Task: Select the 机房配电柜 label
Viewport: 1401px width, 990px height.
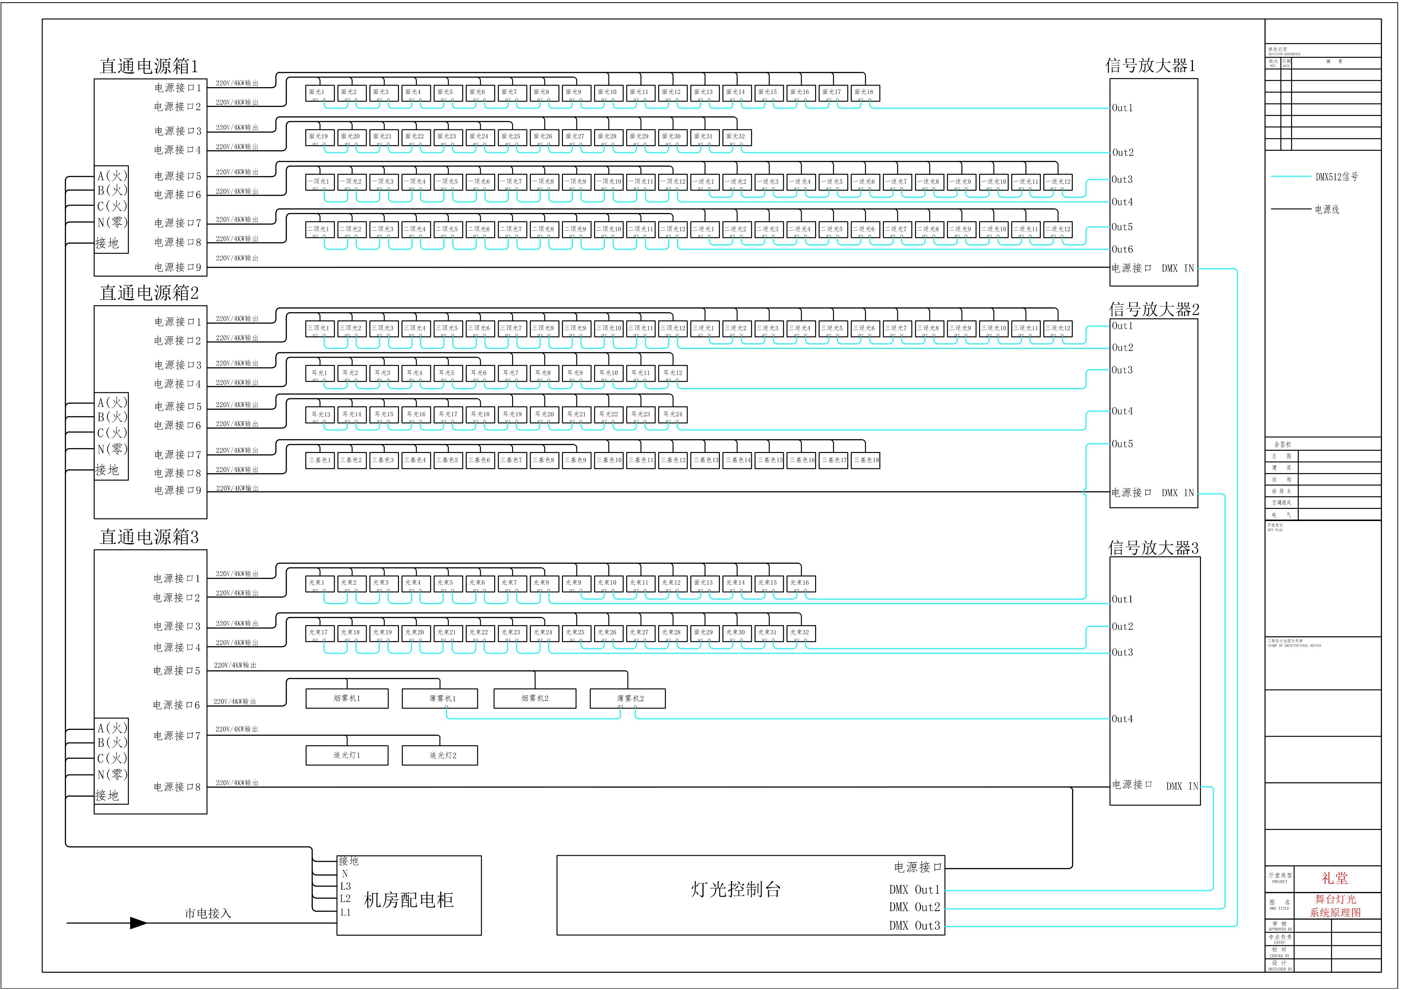Action: pos(408,900)
